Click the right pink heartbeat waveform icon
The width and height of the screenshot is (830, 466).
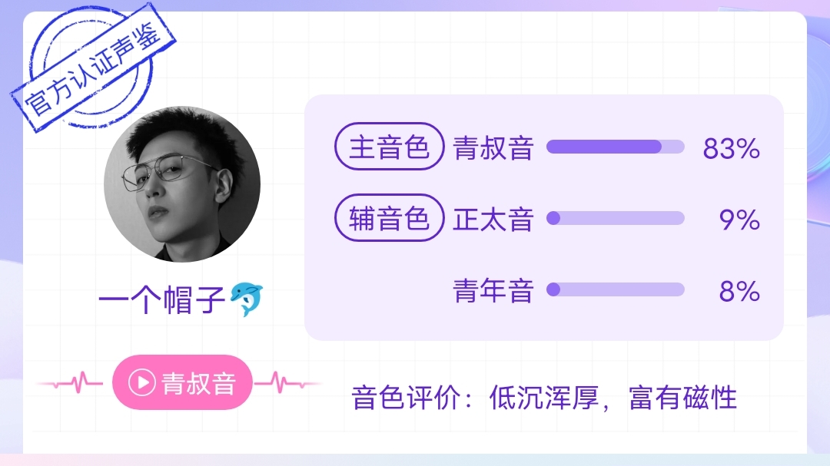(x=287, y=382)
